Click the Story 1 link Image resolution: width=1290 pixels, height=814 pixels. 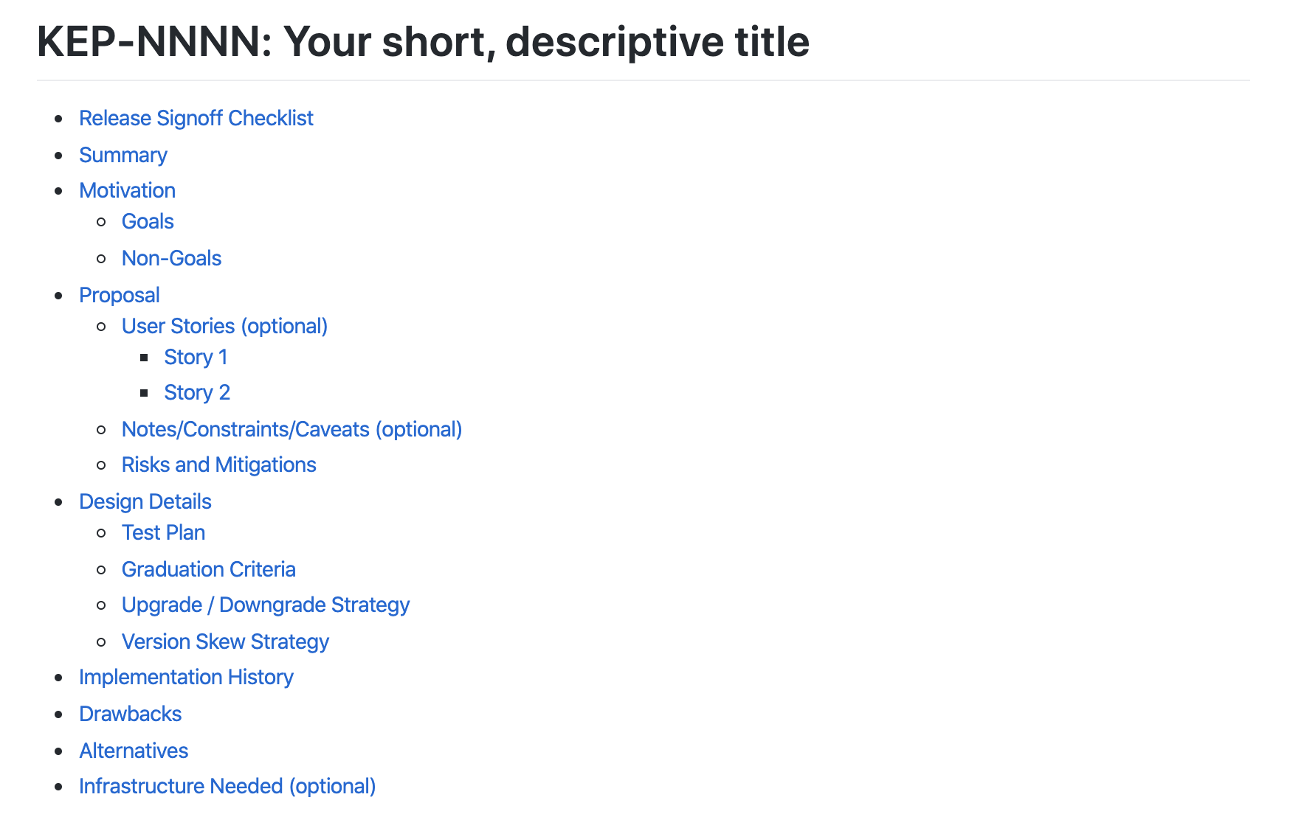[196, 357]
